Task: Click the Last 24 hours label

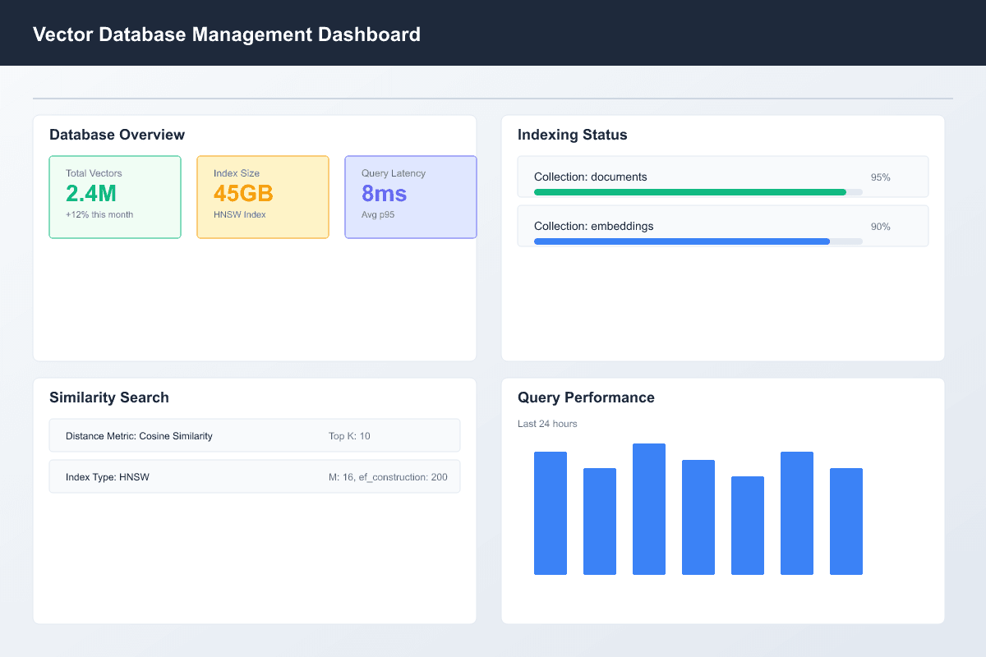Action: pos(547,424)
